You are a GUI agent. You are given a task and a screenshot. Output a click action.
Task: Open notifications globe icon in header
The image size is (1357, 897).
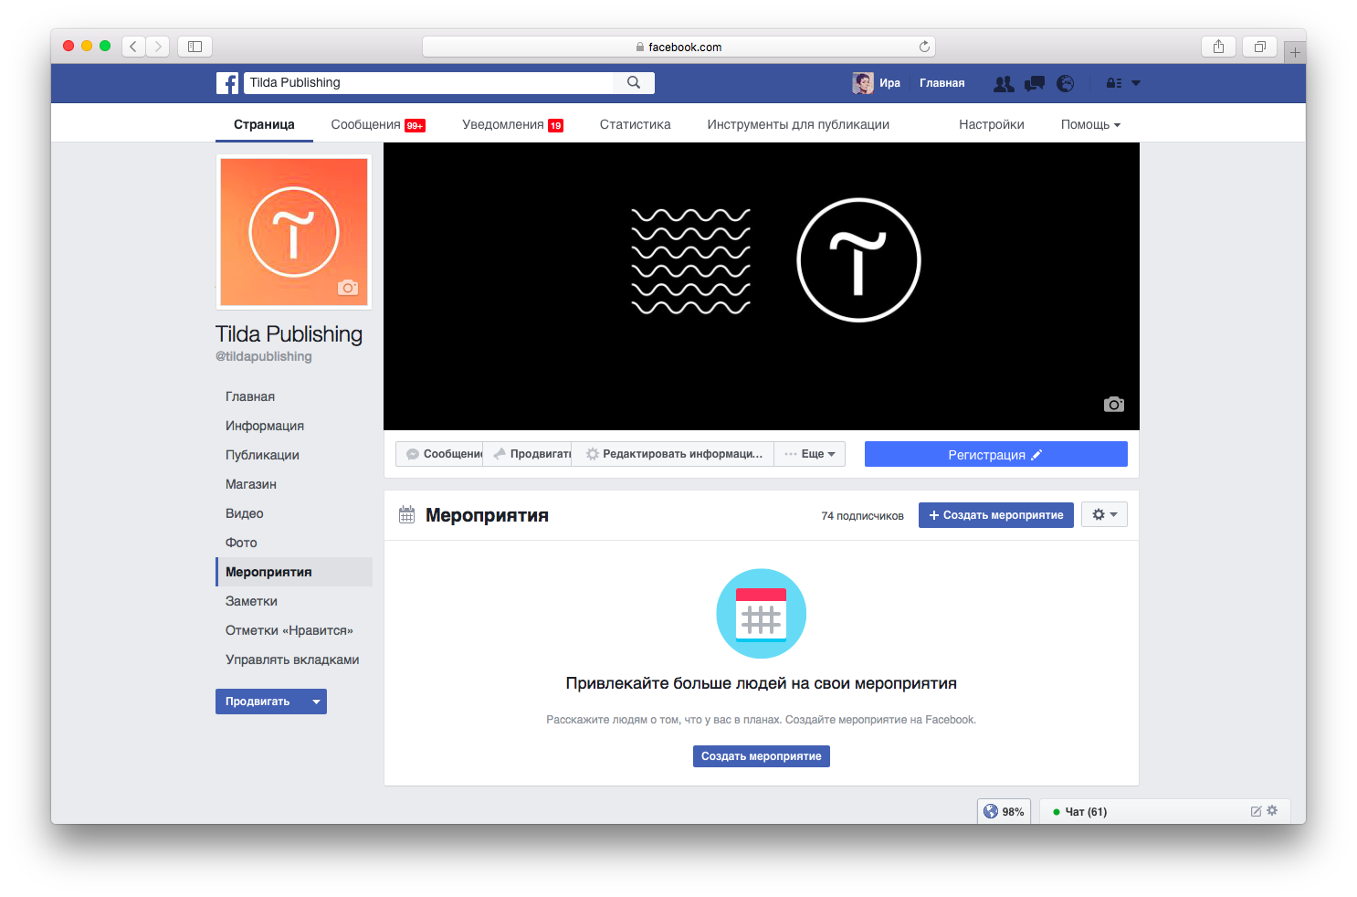(x=1065, y=83)
